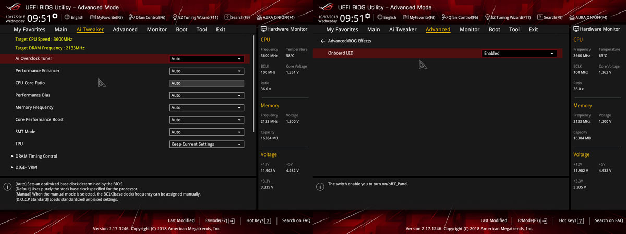This screenshot has height=234, width=626.
Task: Click the info icon beside the [Auto] help text
Action: pos(7,186)
